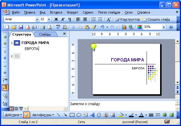Save the presentation with floppy icon
The image size is (181, 126).
click(x=21, y=27)
